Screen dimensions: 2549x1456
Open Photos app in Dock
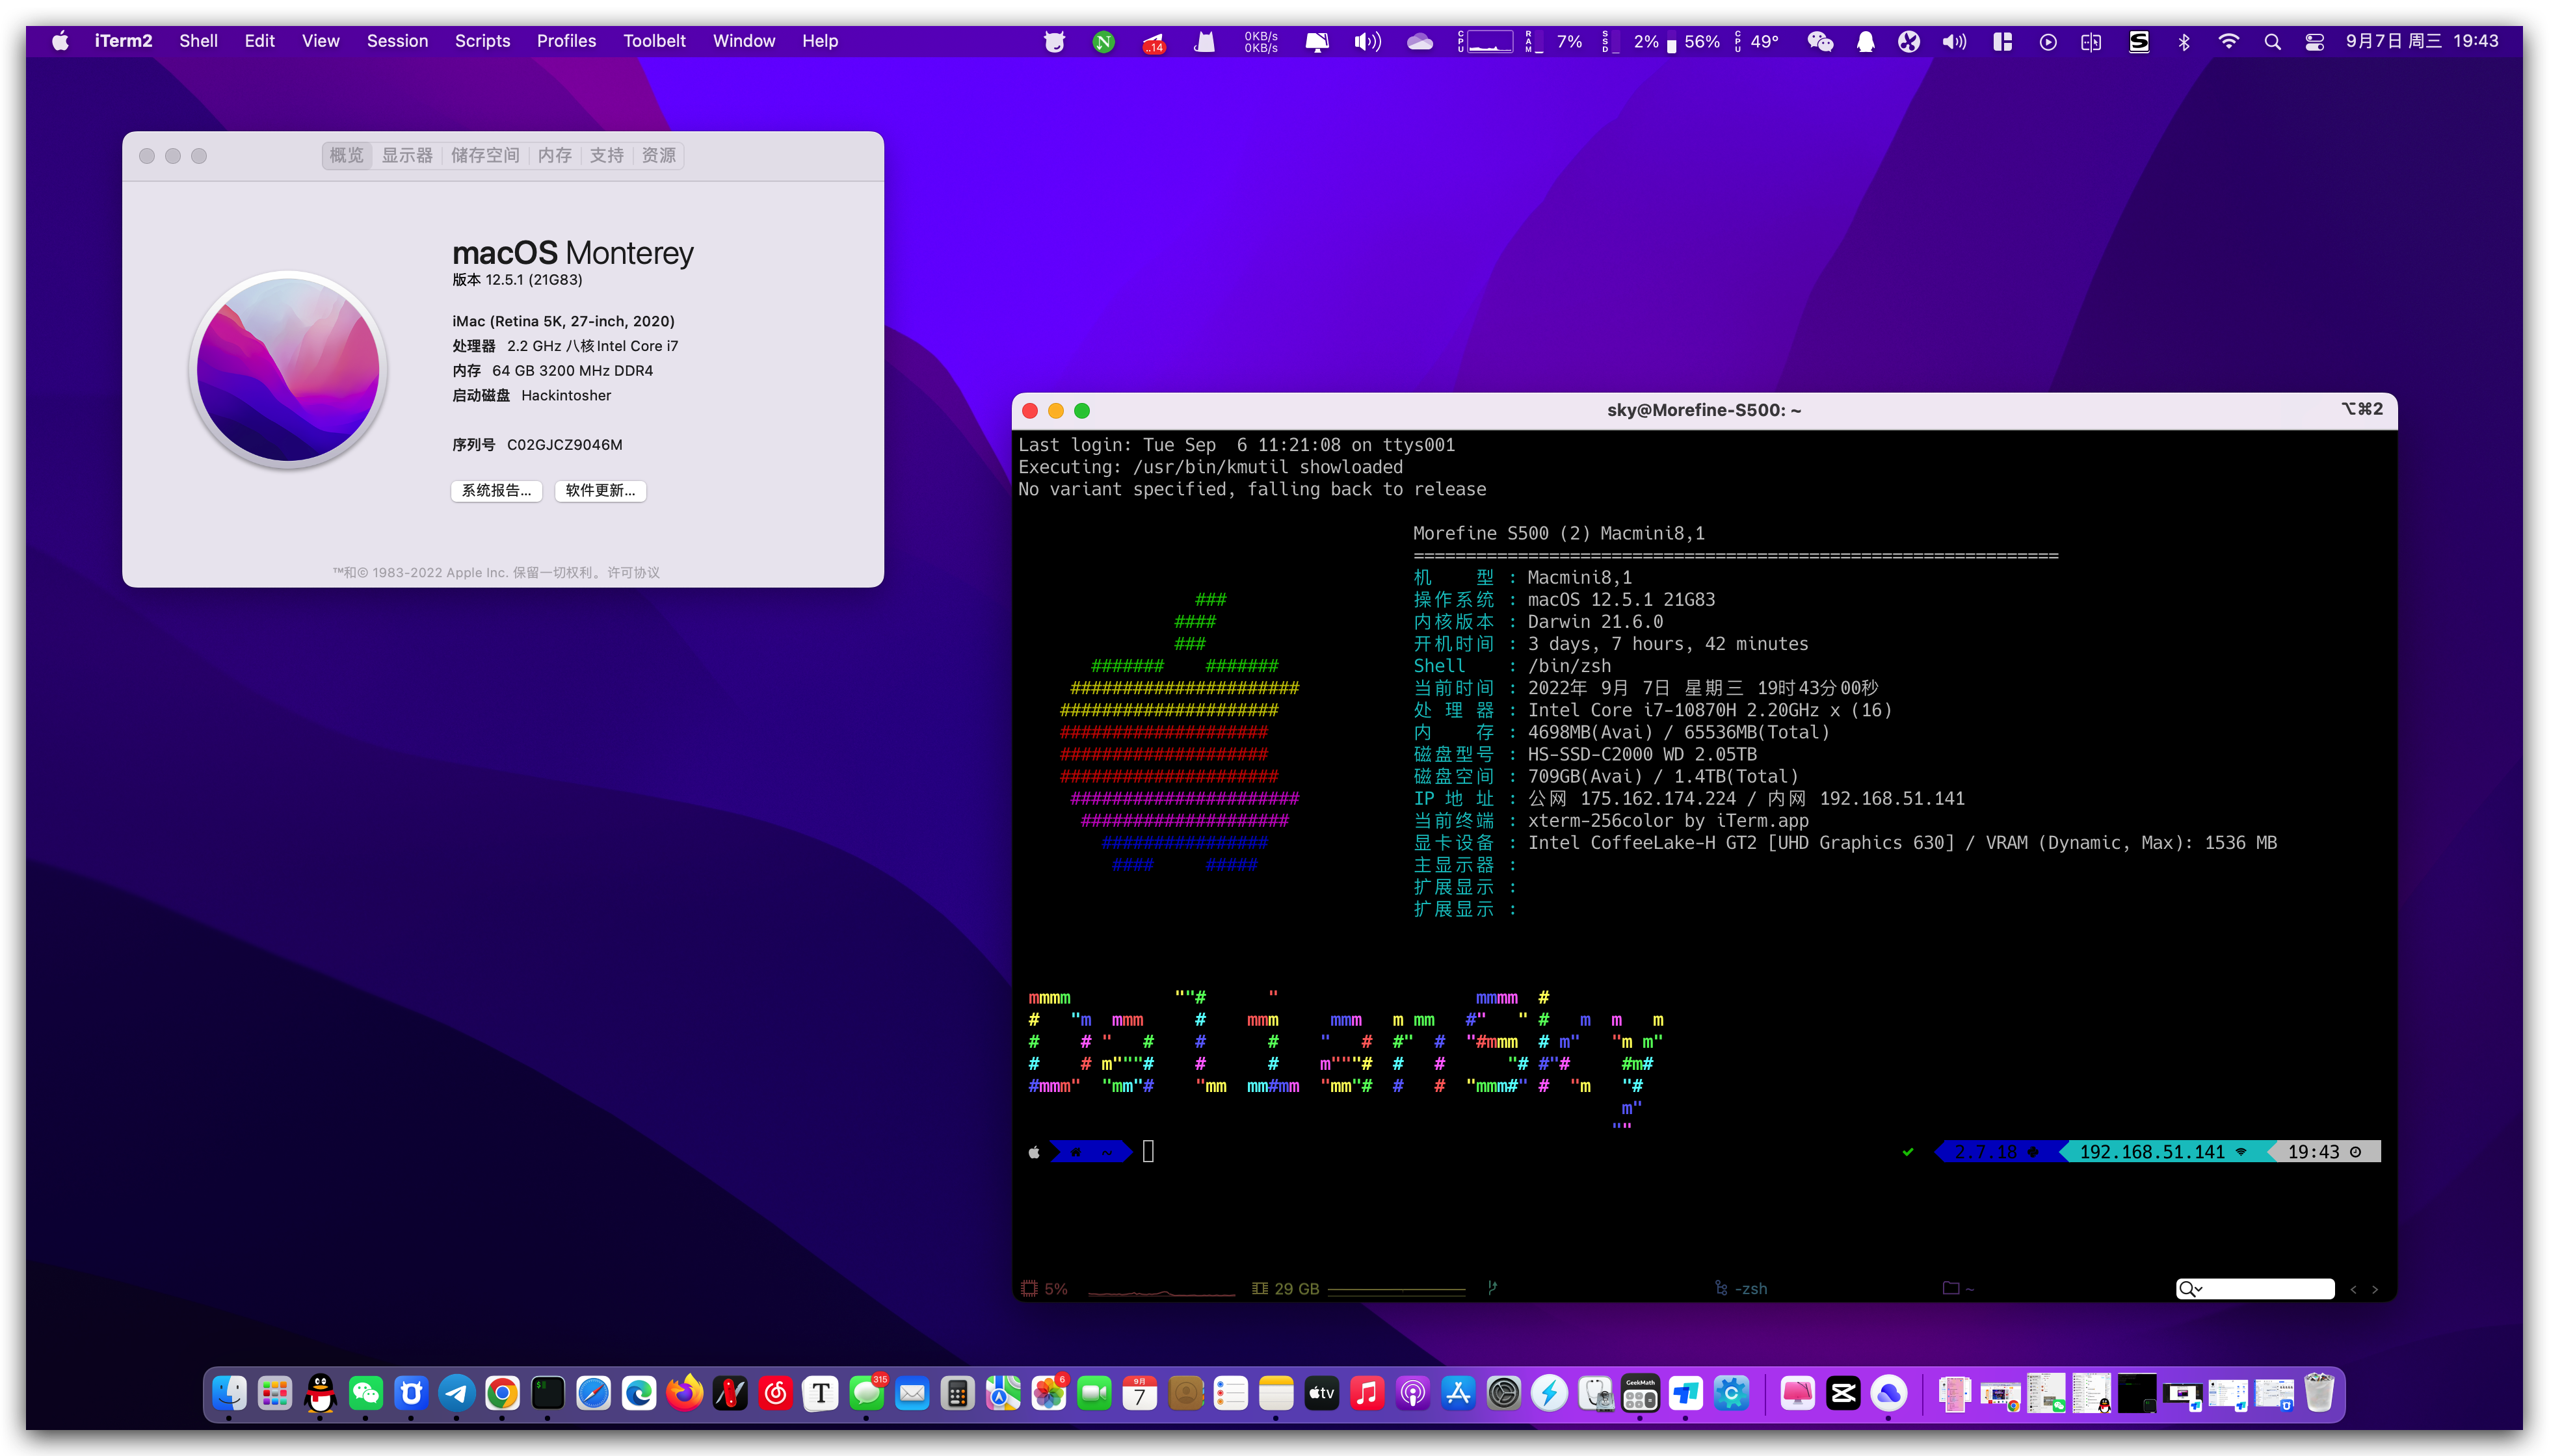(1048, 1393)
